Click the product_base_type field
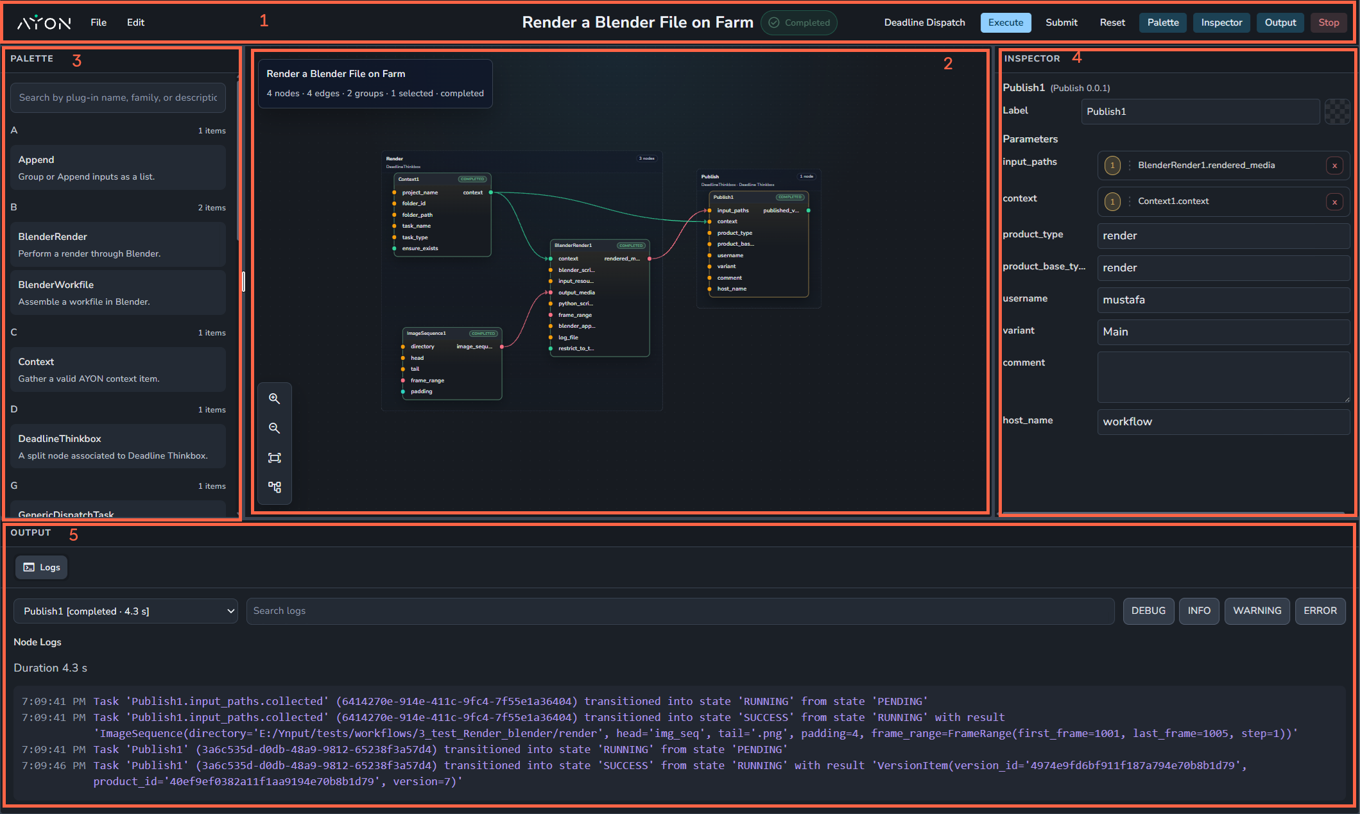 coord(1223,267)
